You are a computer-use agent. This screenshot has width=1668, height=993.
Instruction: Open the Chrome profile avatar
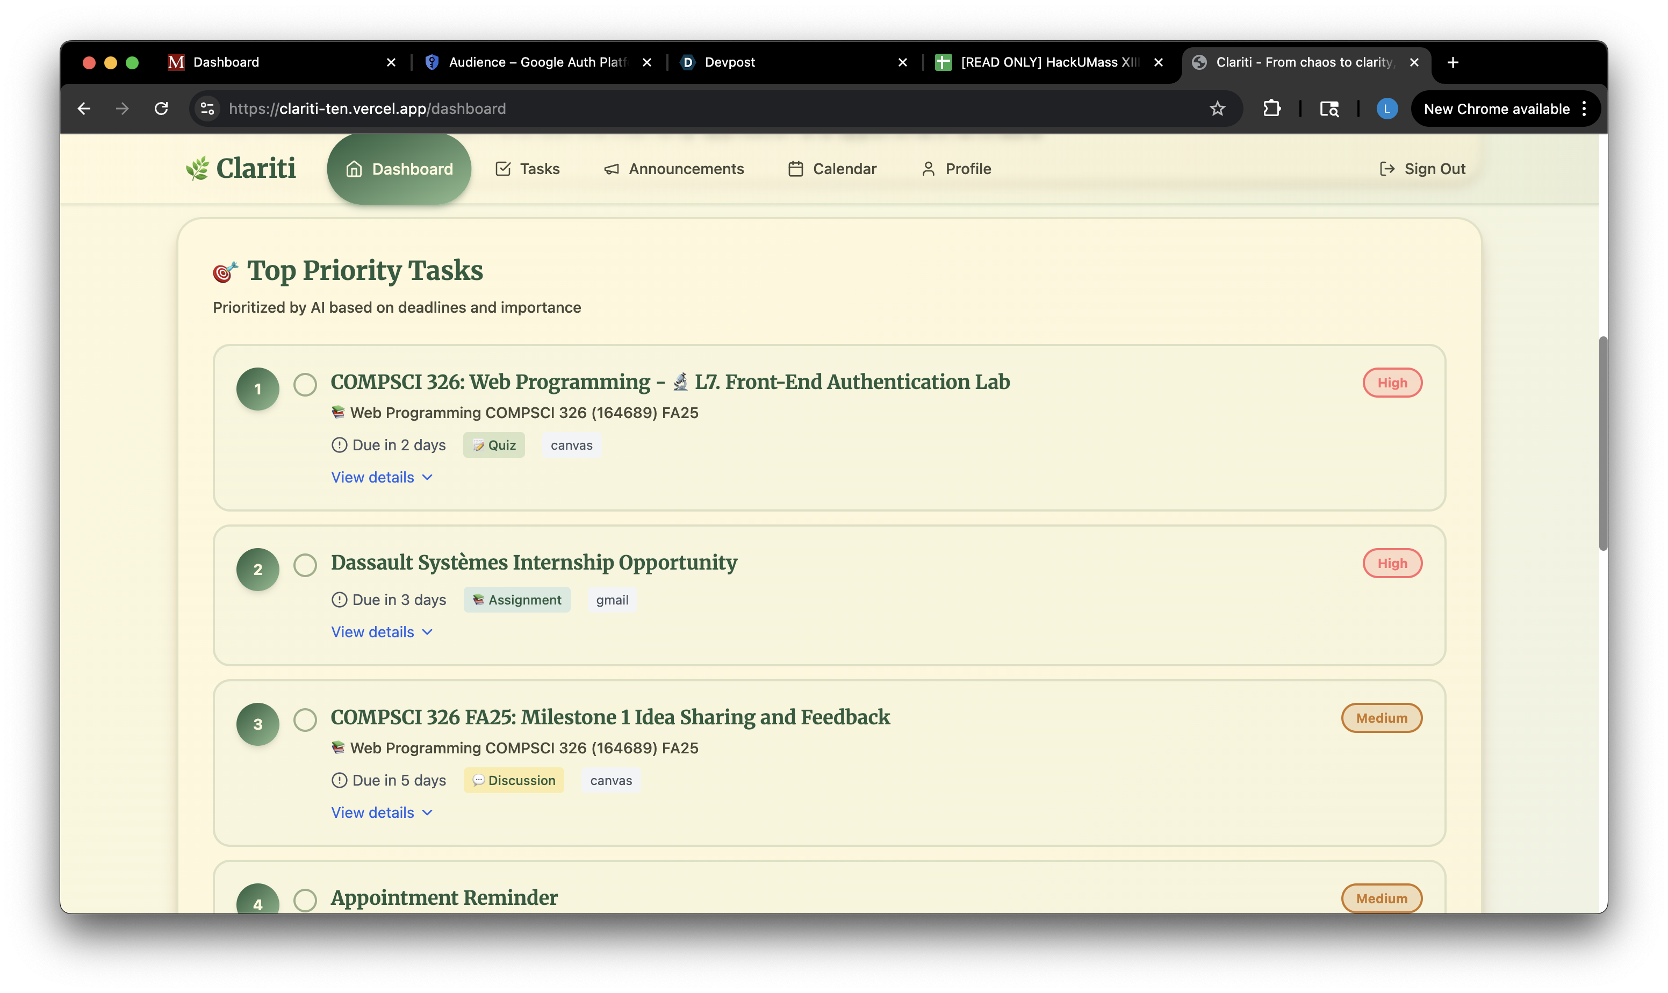point(1386,109)
